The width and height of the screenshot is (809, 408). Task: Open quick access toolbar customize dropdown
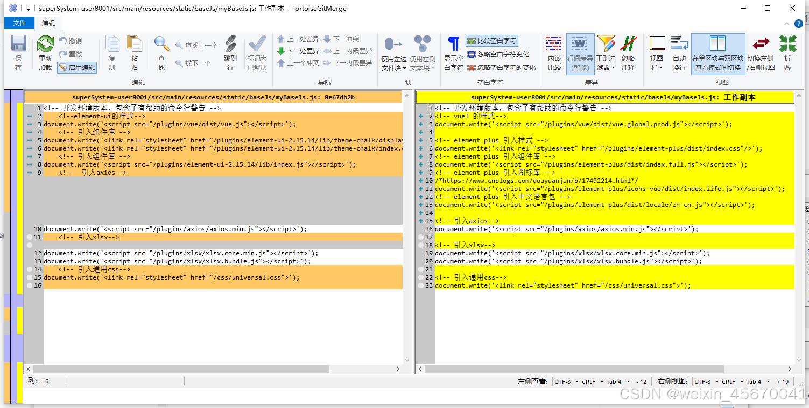click(x=29, y=9)
